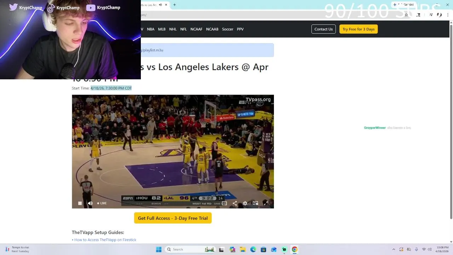Click Get Full Access 3-Day Free Trial
Viewport: 453px width, 255px height.
click(173, 218)
